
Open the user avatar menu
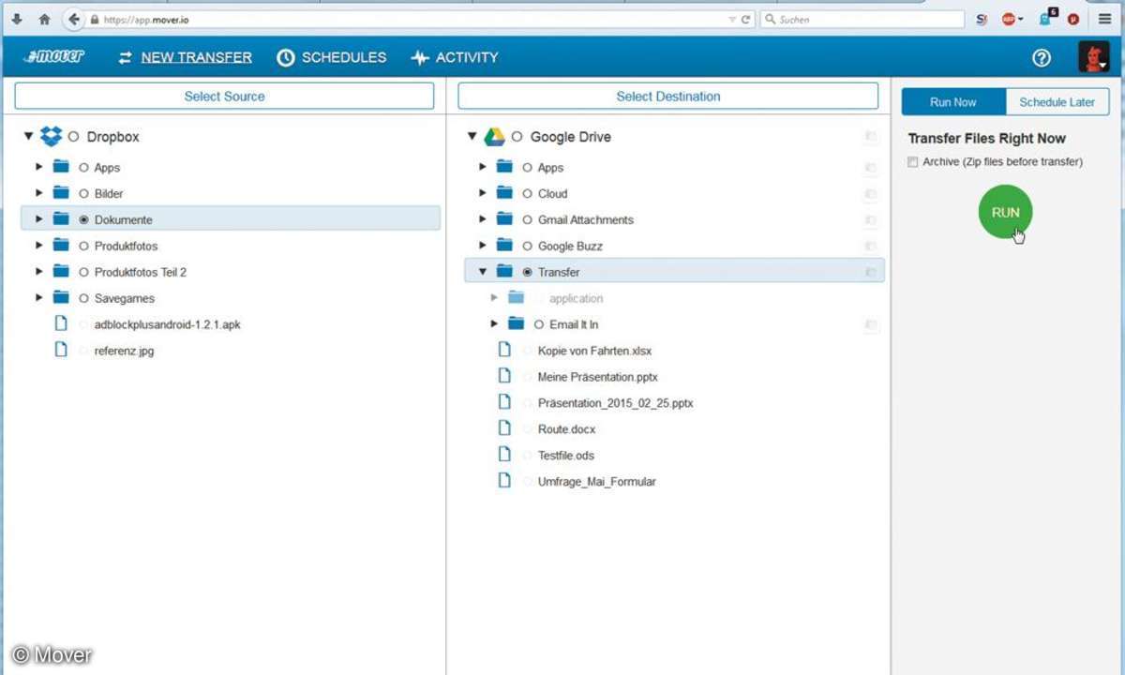click(1094, 57)
